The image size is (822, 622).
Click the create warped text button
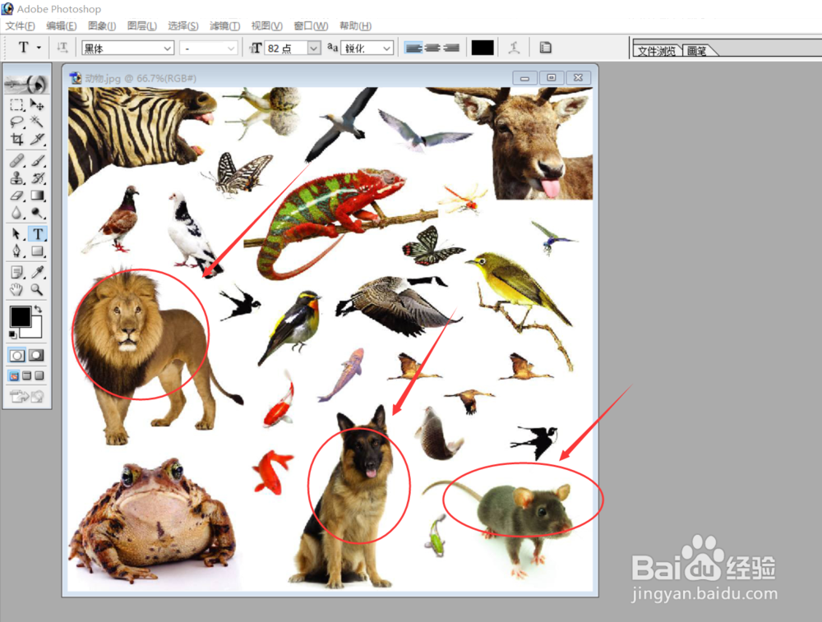coord(515,48)
